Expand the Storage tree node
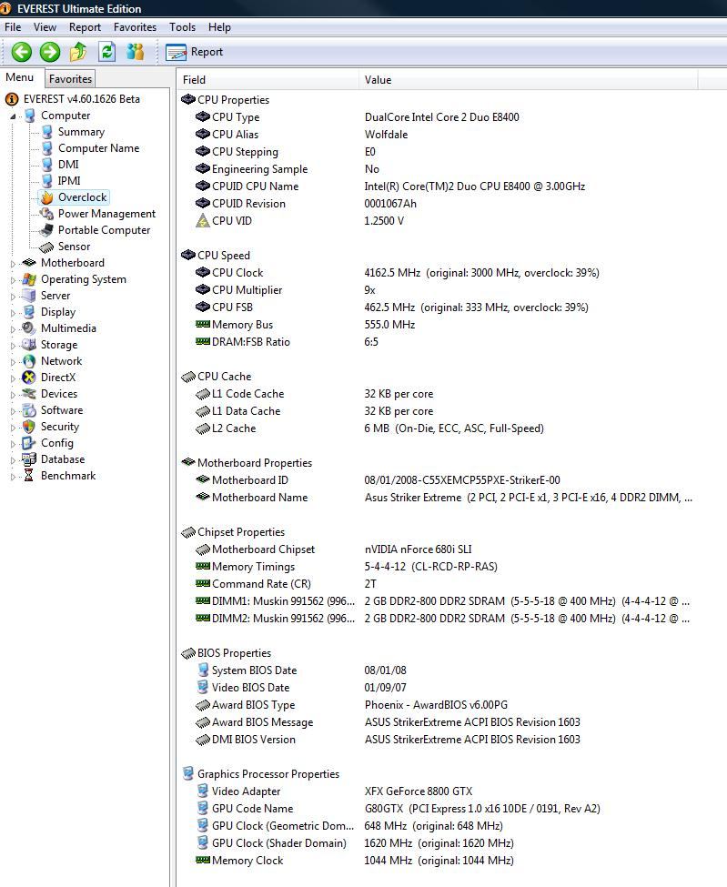Screen dimensions: 727x887 pos(13,346)
